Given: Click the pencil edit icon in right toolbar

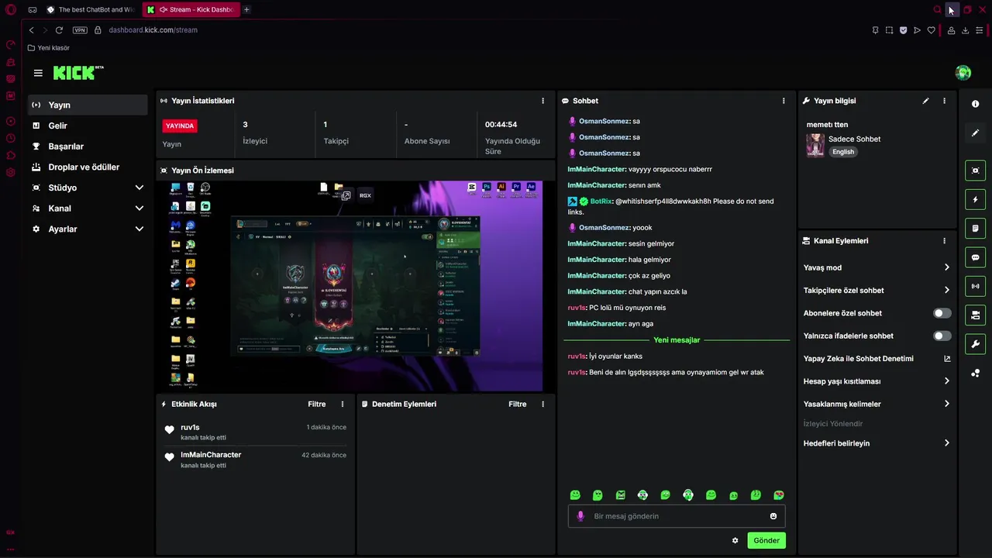Looking at the screenshot, I should [975, 133].
